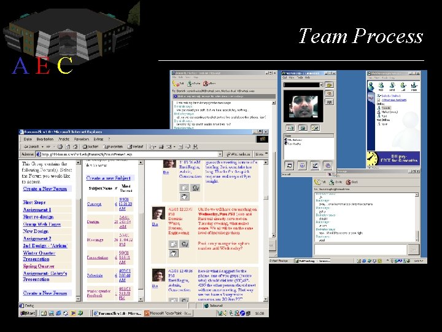The height and width of the screenshot is (332, 442).
Task: Click Dominic's photo thumbnail in the red post
Action: (x=158, y=213)
